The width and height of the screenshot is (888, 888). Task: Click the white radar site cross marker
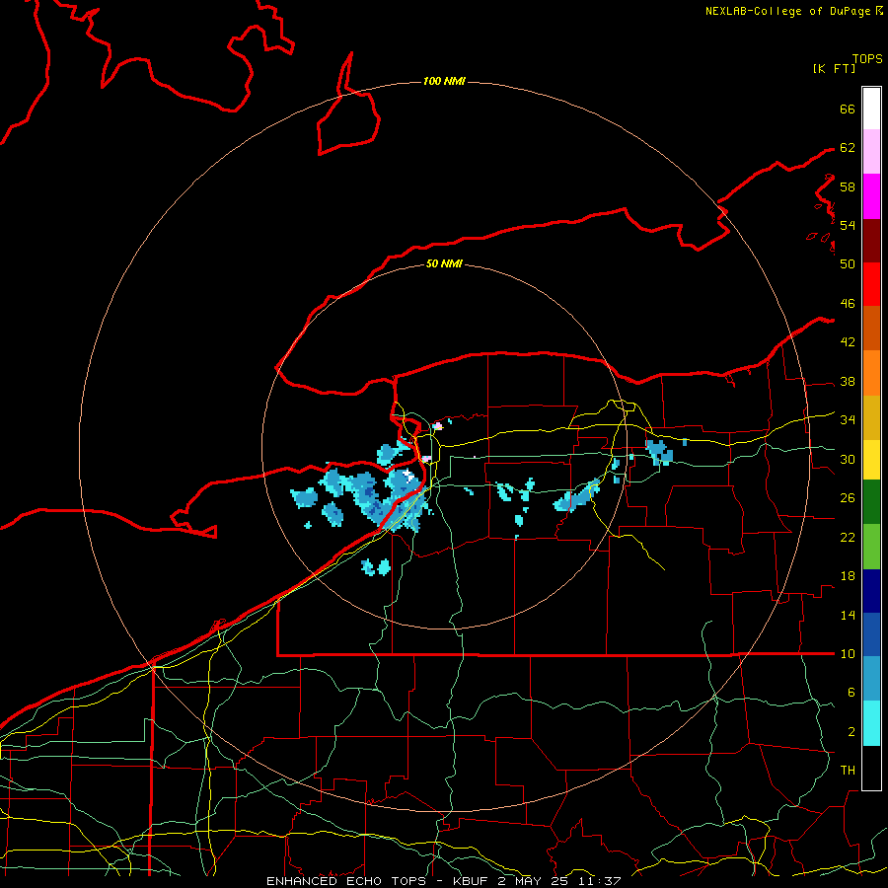(407, 474)
